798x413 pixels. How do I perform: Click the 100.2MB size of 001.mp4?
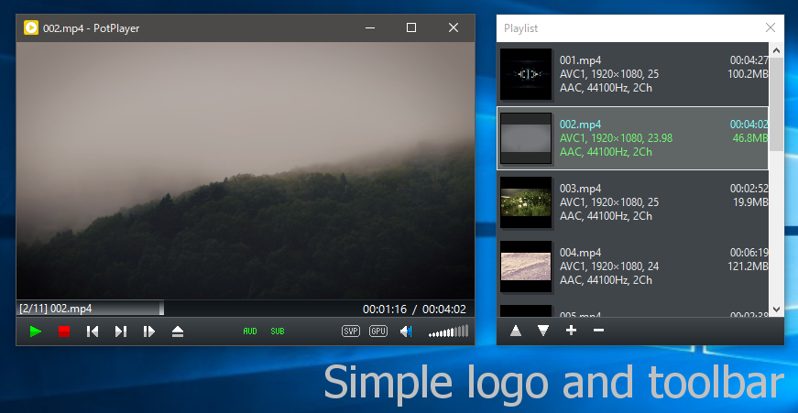(x=748, y=74)
